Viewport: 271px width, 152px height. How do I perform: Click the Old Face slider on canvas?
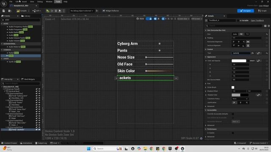point(159,64)
